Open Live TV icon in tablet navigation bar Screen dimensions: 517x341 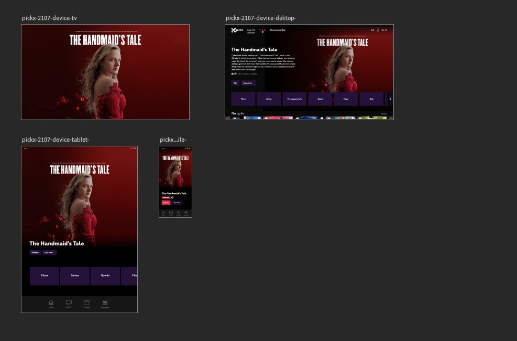pyautogui.click(x=69, y=303)
